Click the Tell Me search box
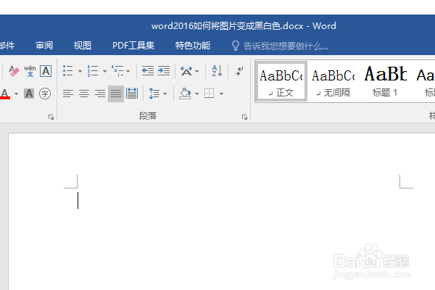Viewport: 435px width, 290px height. pyautogui.click(x=286, y=46)
